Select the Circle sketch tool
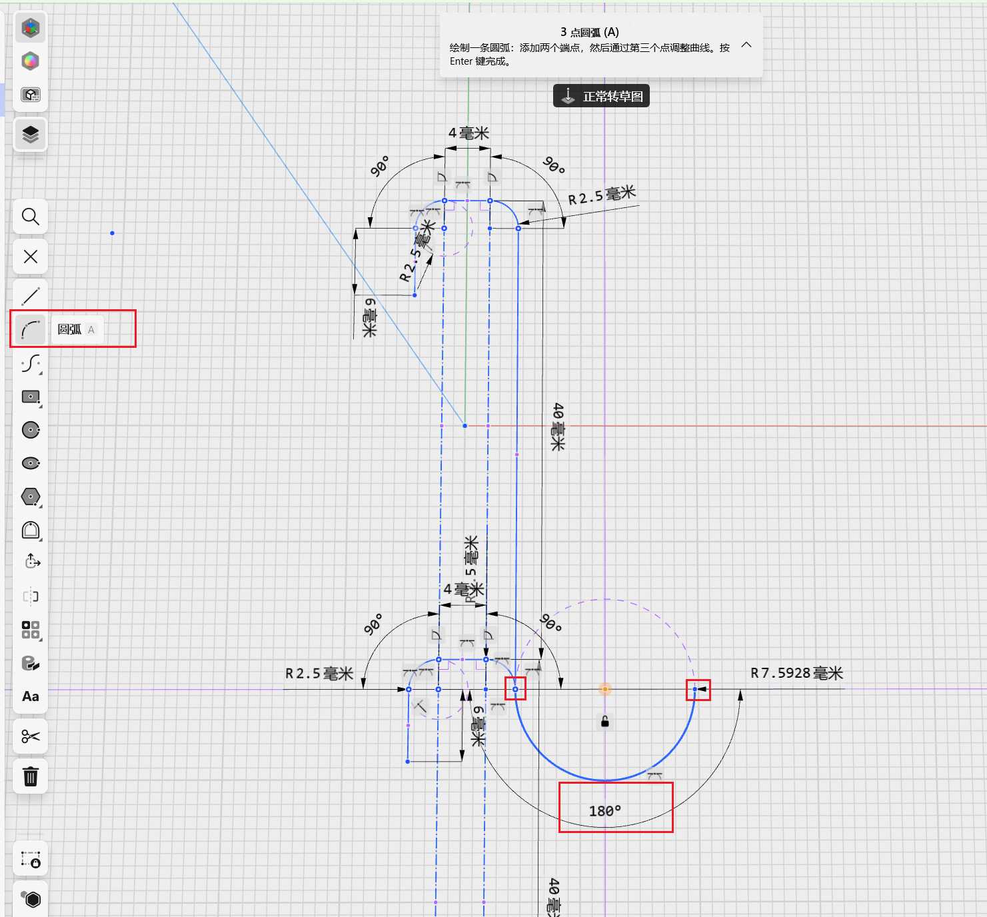 pyautogui.click(x=31, y=430)
